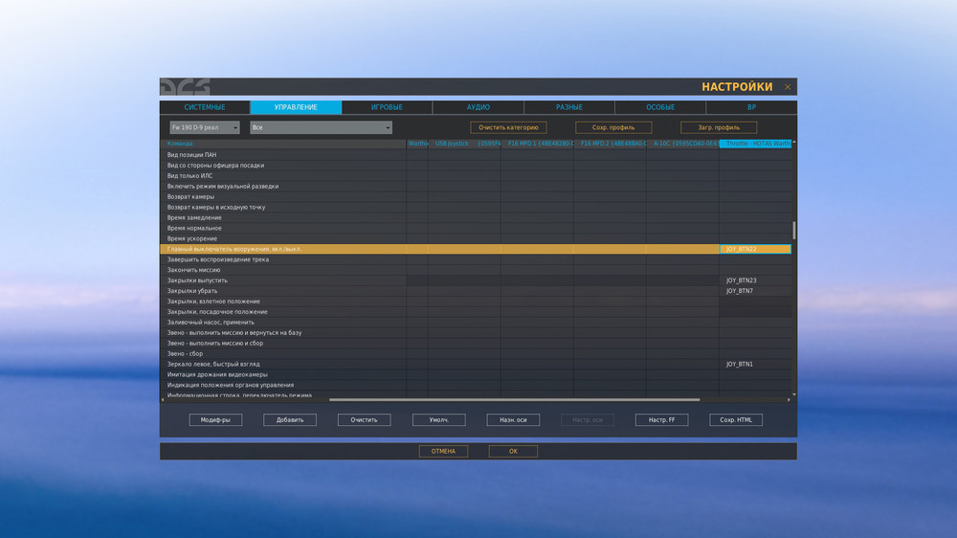
Task: Click the scroll-down arrow of command list
Action: [x=794, y=394]
